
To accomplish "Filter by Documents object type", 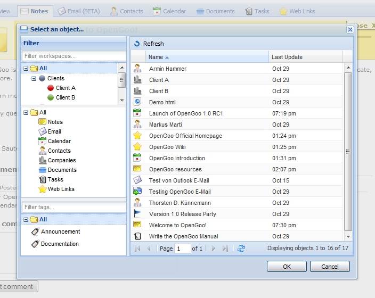I will 58,170.
